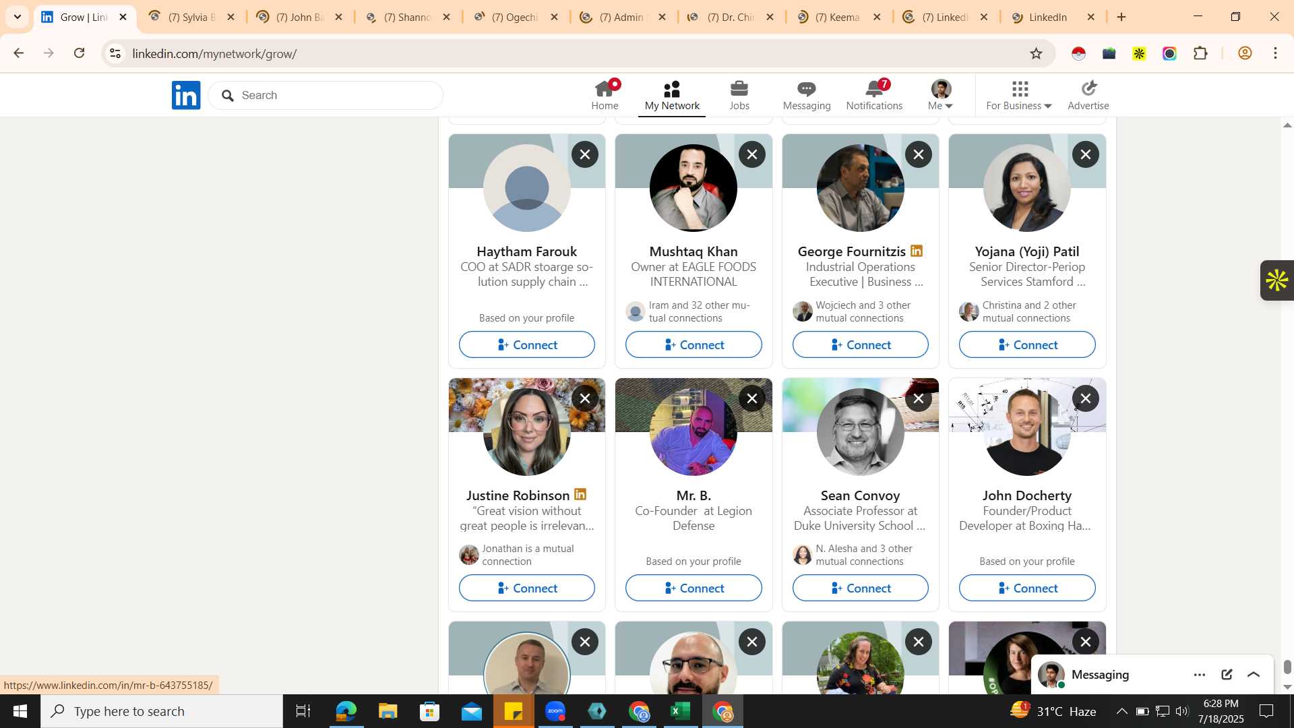The image size is (1294, 728).
Task: Connect with Sean Convoy
Action: point(860,588)
